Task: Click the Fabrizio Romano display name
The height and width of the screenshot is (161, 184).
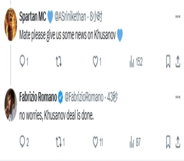Action: 38,97
